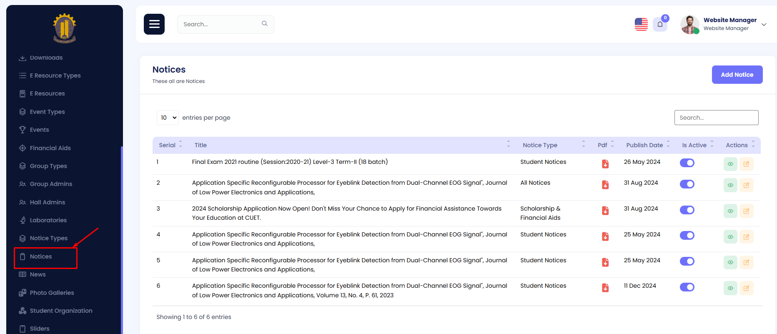View the notice in row 6 with the eye icon
The height and width of the screenshot is (334, 777).
(x=730, y=288)
